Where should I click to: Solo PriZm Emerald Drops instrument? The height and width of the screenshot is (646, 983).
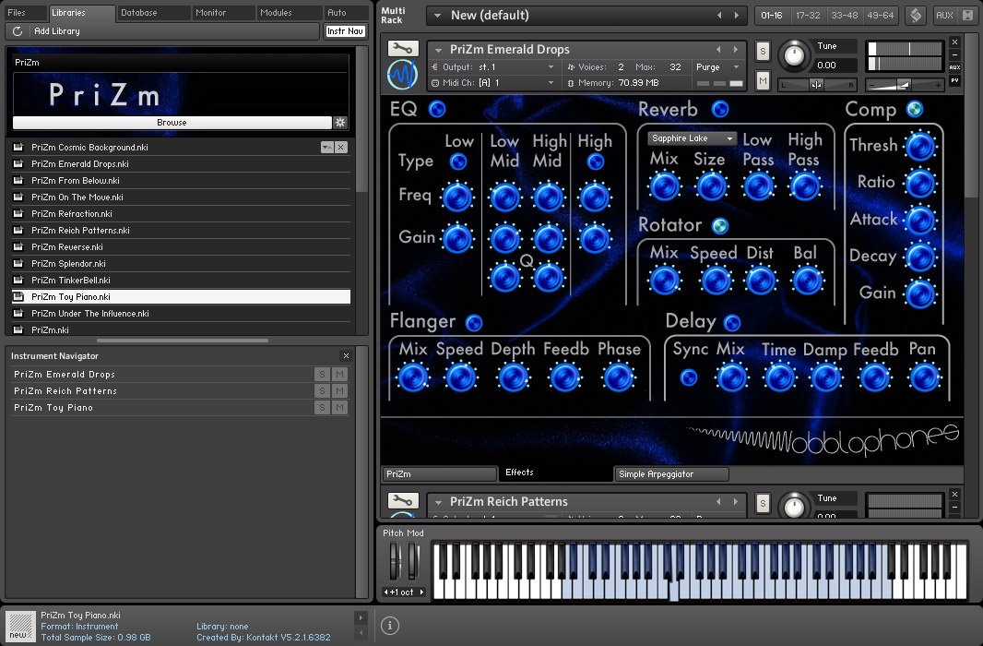coord(763,51)
